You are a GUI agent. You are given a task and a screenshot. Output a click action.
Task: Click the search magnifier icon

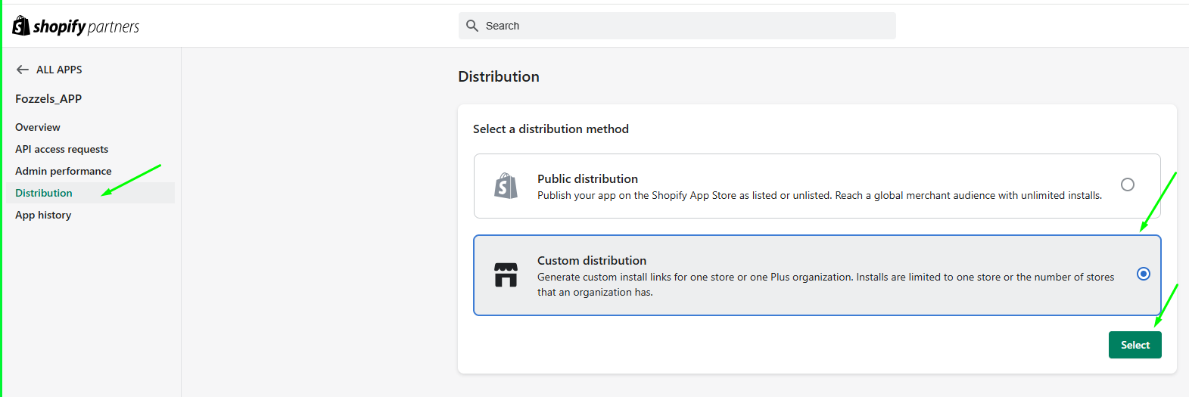(x=472, y=26)
